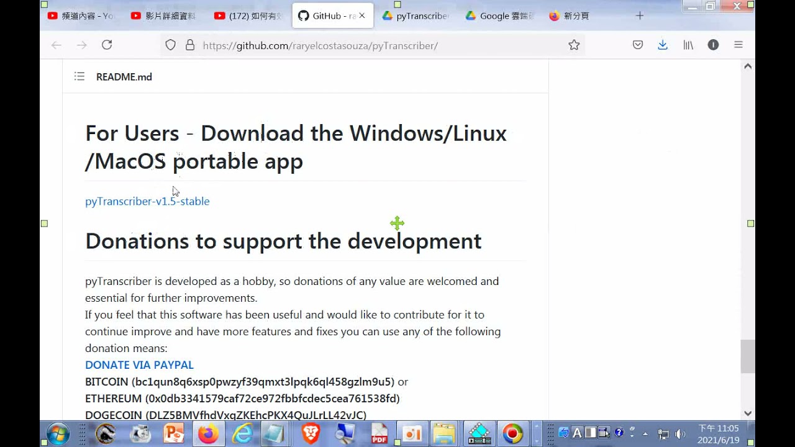The image size is (795, 447).
Task: Click the 'For Users - Download' heading
Action: click(x=296, y=147)
